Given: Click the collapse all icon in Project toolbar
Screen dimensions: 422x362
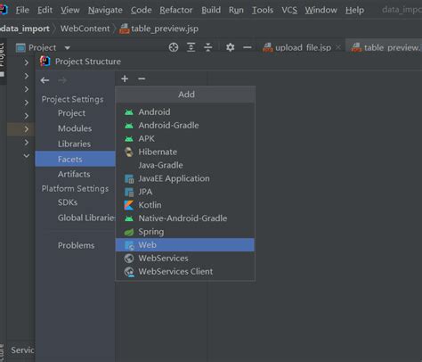Looking at the screenshot, I should tap(208, 47).
